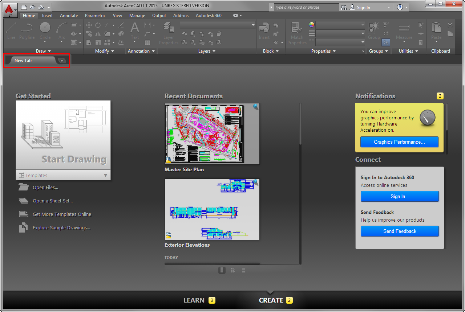The width and height of the screenshot is (465, 312).
Task: Click the Send Feedback button
Action: (x=400, y=231)
